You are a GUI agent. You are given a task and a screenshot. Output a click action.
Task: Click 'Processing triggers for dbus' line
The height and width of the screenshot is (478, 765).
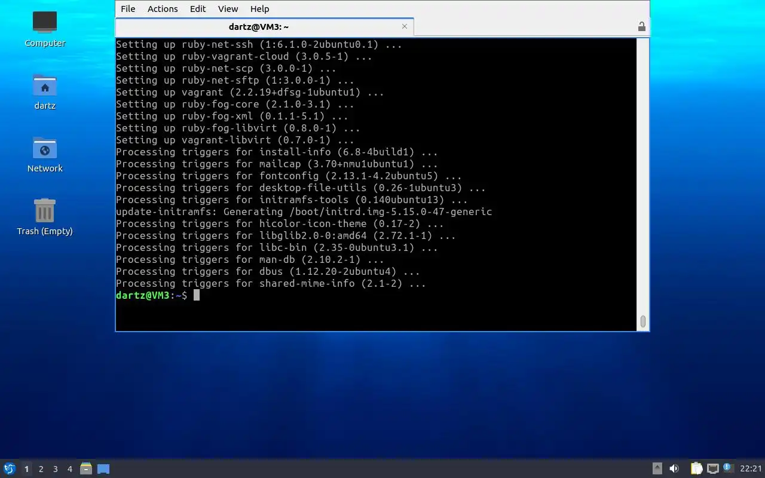click(268, 271)
